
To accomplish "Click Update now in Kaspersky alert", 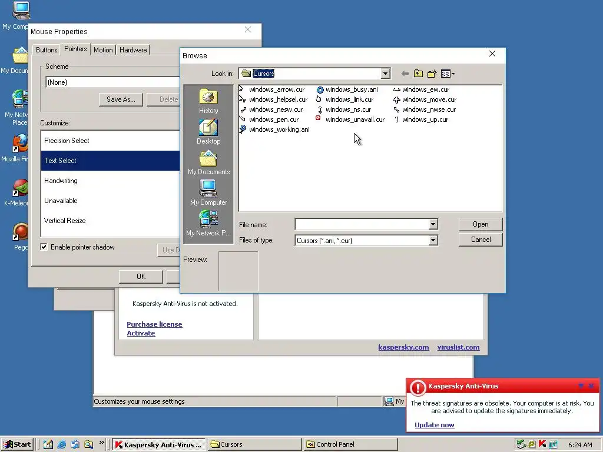I will (x=434, y=425).
